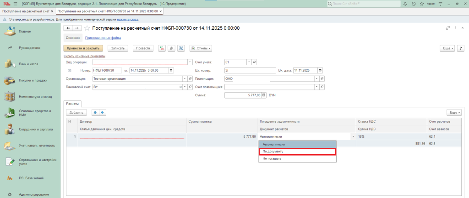
Task: Click Провести и закрыть button
Action: (x=83, y=48)
